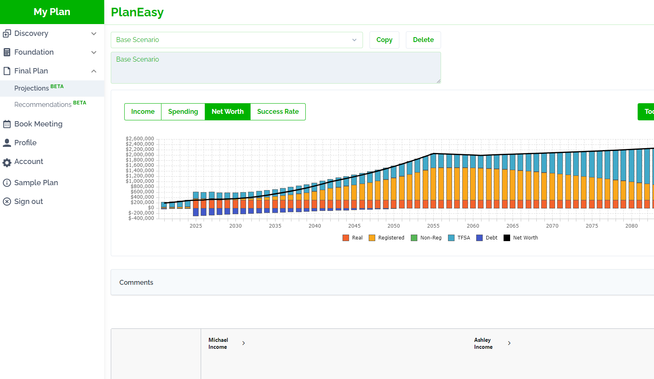This screenshot has width=654, height=379.
Task: Click the Sign out circled-x icon
Action: 7,202
